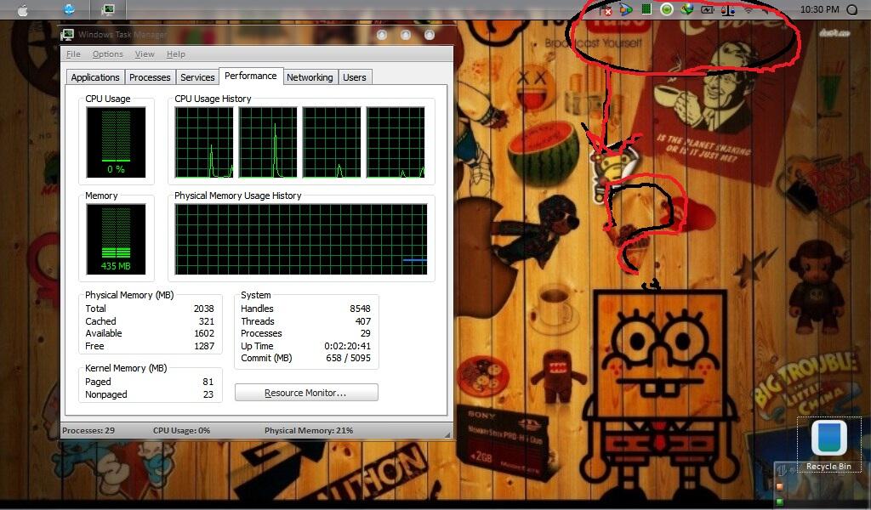Click the Up Time value 0:02:20:41
The image size is (871, 510).
(348, 346)
